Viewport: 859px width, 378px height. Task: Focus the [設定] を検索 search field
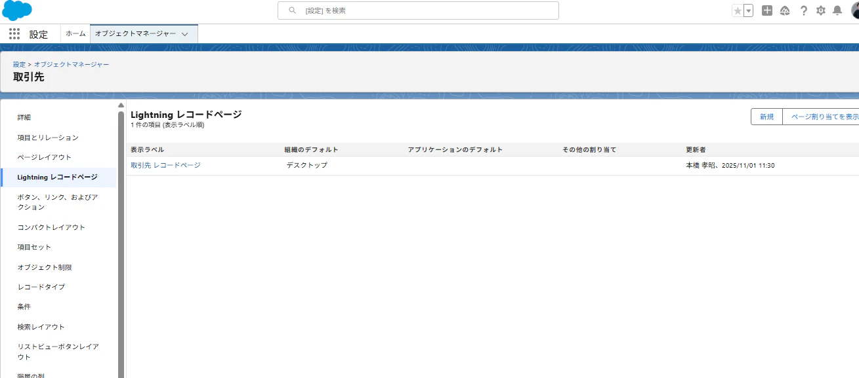click(x=418, y=10)
